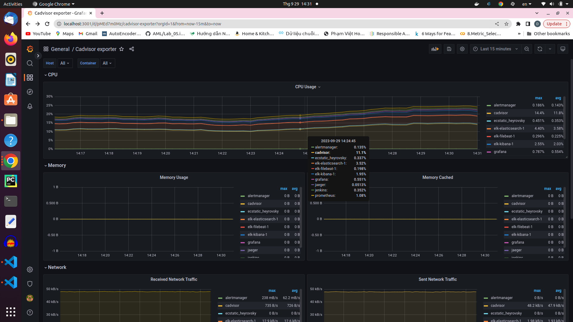This screenshot has height=322, width=573.
Task: Share the dashboard via share icon
Action: (132, 49)
